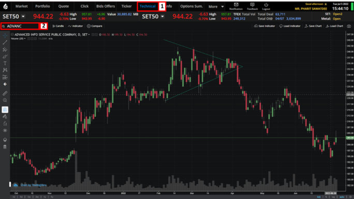Screen dimensions: 354x199
Task: Hide all drawings with eye icon
Action: click(x=5, y=130)
